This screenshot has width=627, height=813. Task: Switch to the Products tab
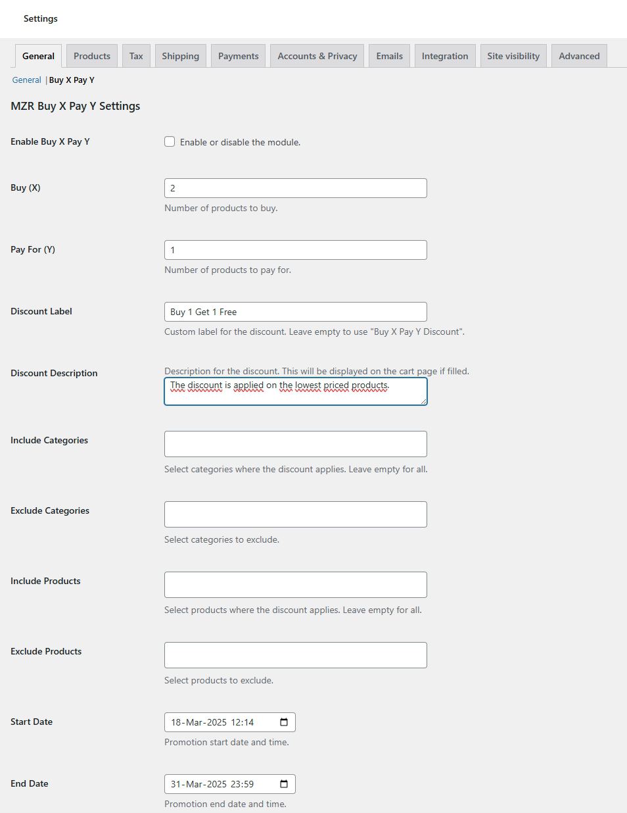[92, 56]
